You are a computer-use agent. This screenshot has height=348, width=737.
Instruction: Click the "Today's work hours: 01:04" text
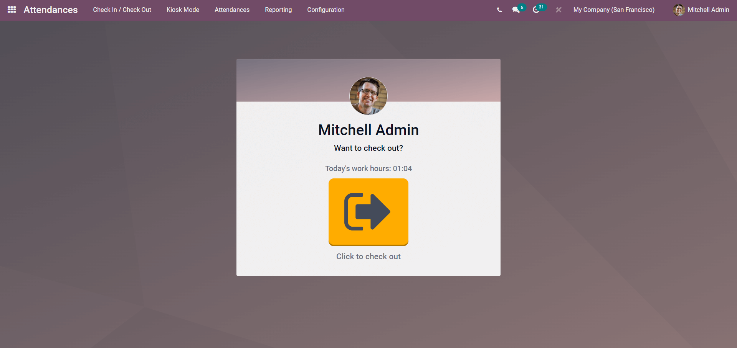[x=368, y=168]
